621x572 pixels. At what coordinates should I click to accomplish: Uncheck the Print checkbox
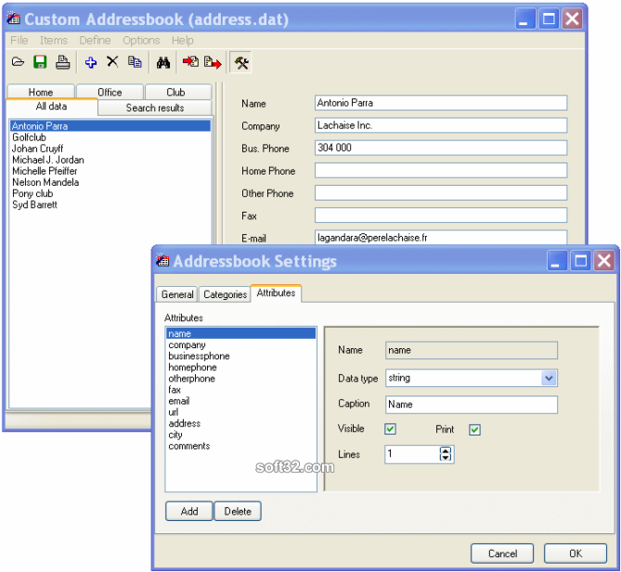[x=474, y=430]
